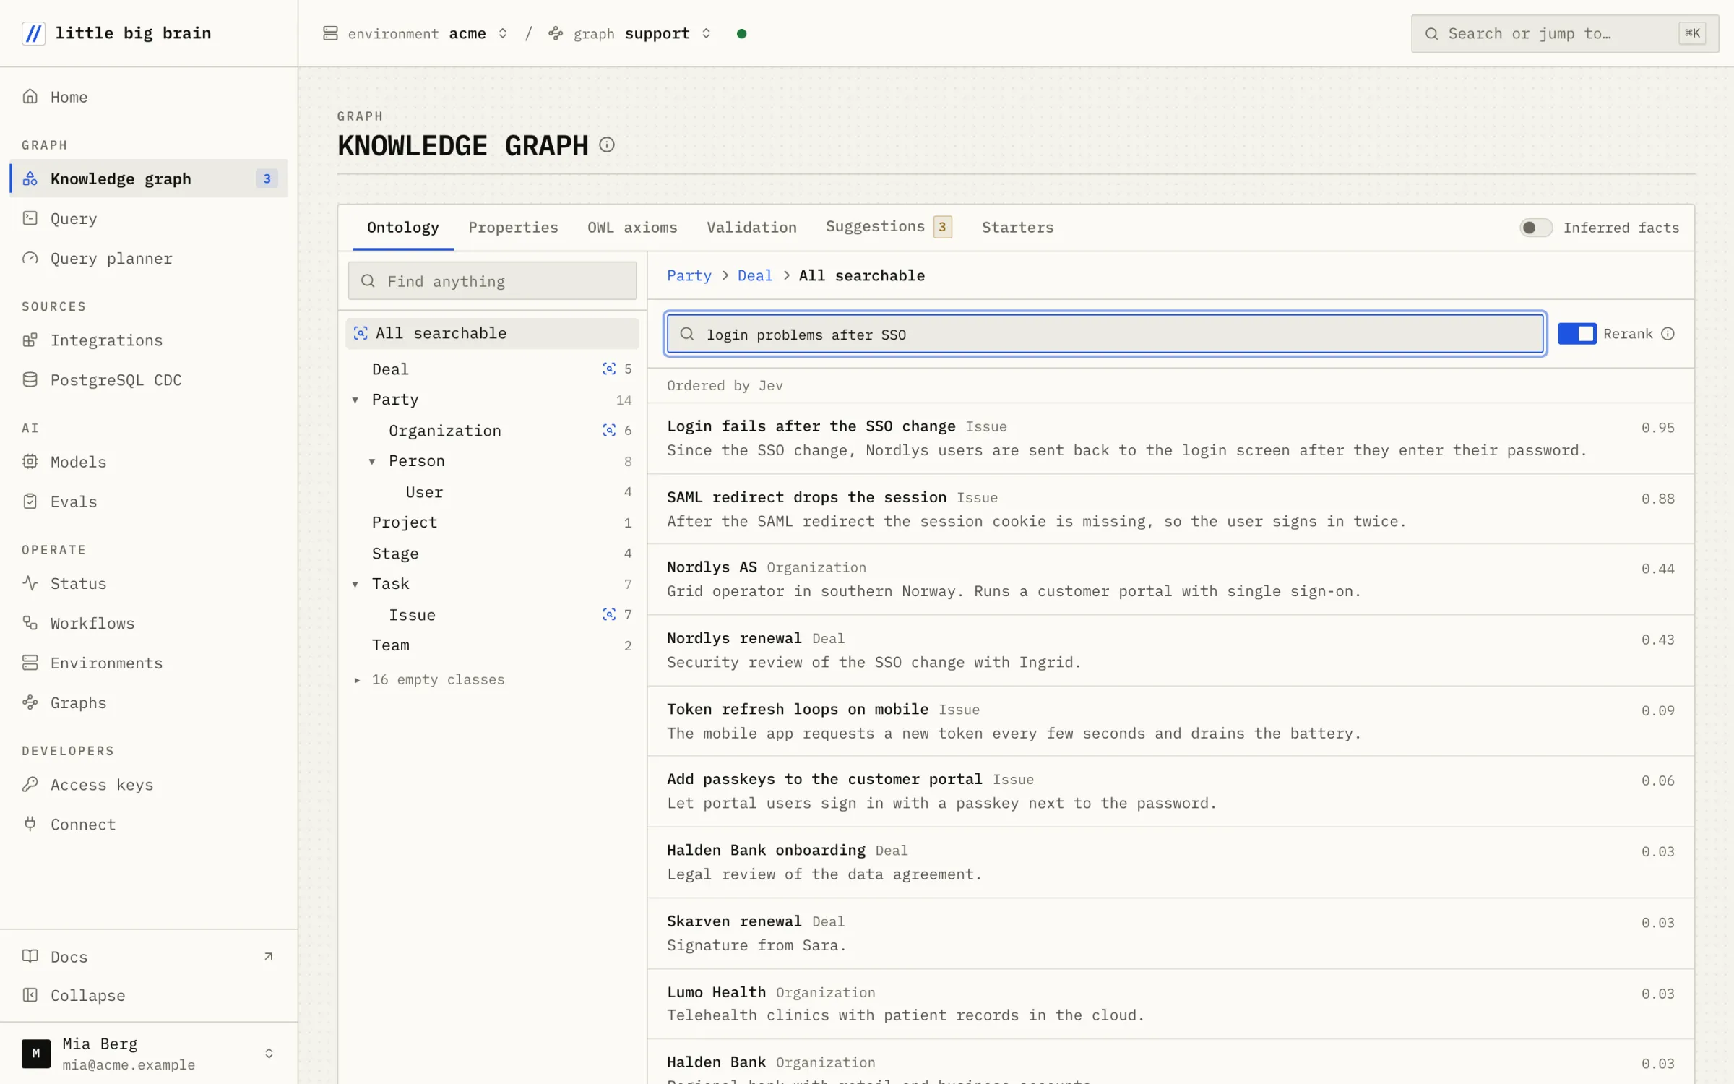The height and width of the screenshot is (1084, 1734).
Task: Open the Halden Bank onboarding deal result
Action: (x=1170, y=862)
